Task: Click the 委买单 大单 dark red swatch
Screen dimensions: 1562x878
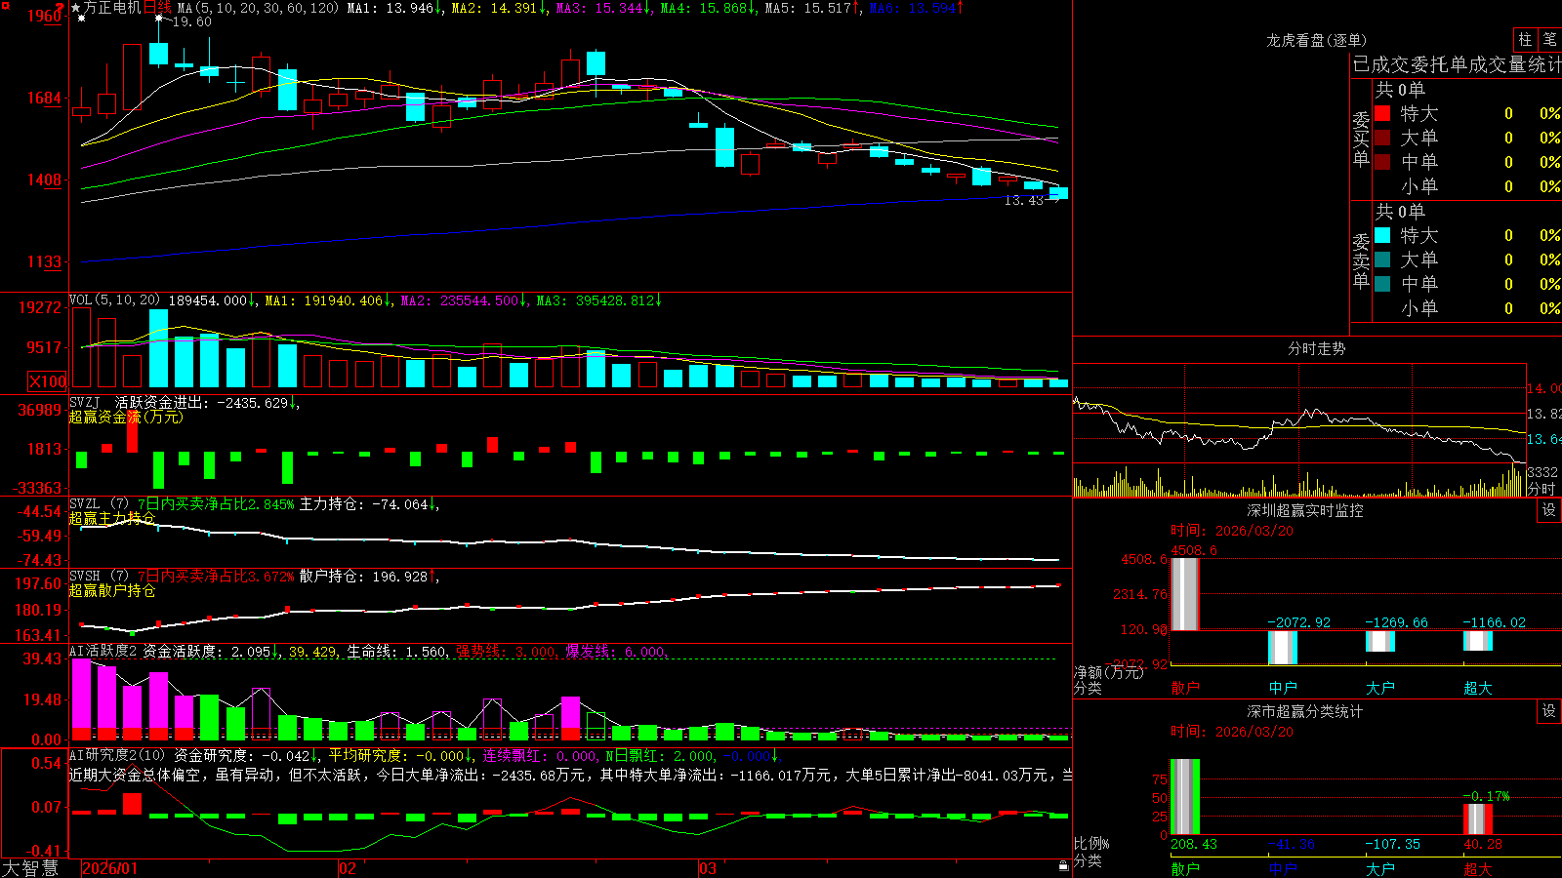Action: point(1382,138)
